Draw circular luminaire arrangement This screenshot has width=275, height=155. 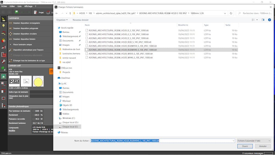25,34
